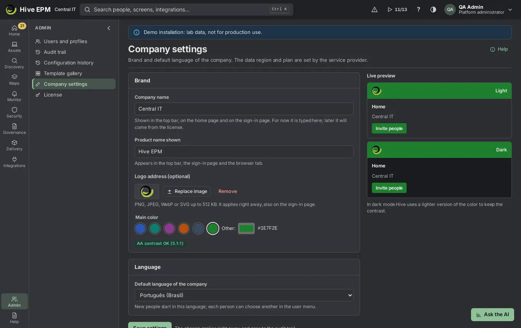Expand the QA Admin user menu
The width and height of the screenshot is (521, 328).
pyautogui.click(x=479, y=10)
